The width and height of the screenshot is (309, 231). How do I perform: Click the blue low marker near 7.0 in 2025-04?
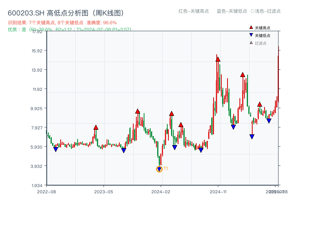[252, 137]
